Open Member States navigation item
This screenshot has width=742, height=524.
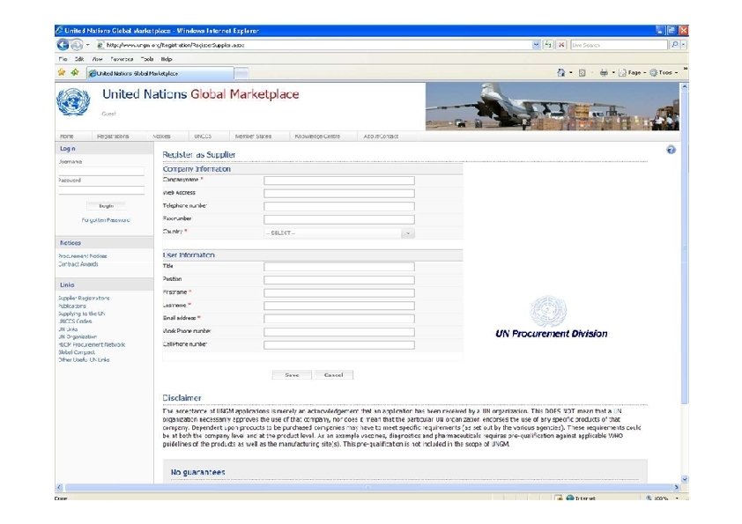[x=253, y=137]
